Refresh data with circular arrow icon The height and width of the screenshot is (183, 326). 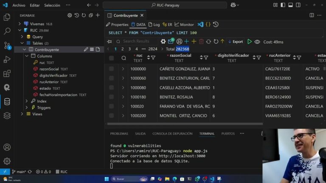(216, 42)
